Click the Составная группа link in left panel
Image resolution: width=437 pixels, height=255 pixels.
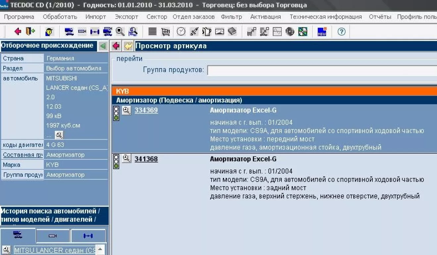(23, 155)
